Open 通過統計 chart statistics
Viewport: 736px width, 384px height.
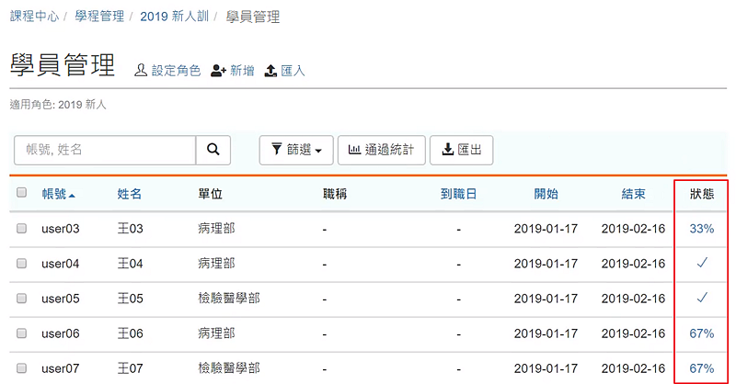382,150
